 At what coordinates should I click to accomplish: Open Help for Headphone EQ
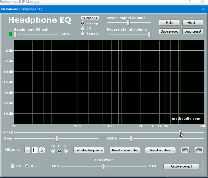click(x=169, y=23)
